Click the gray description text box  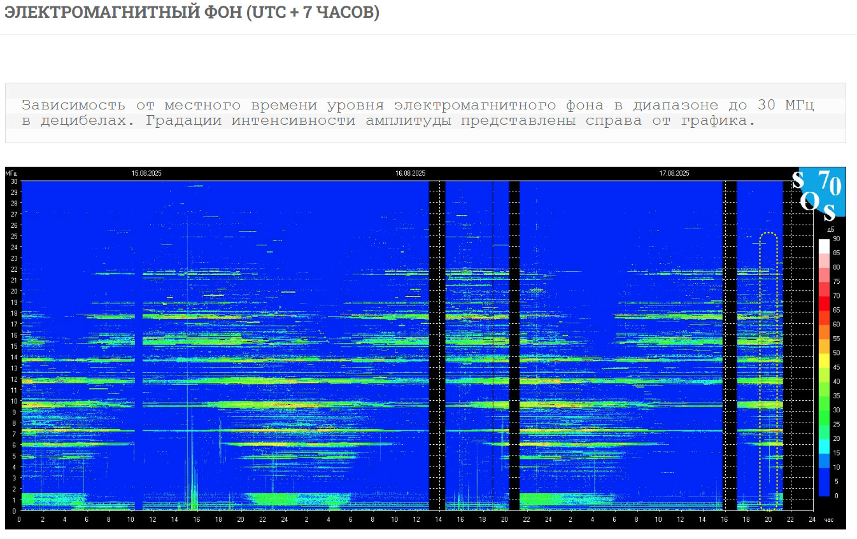coord(425,113)
